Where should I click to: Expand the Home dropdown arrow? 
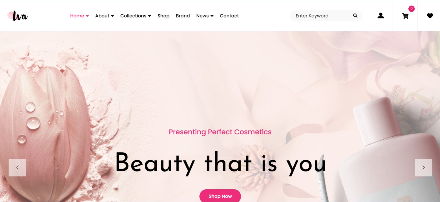click(x=87, y=16)
